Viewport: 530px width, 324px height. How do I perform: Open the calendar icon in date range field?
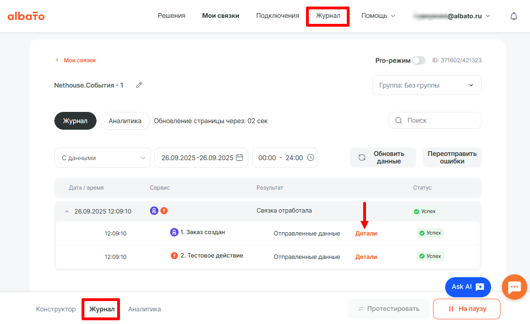239,158
